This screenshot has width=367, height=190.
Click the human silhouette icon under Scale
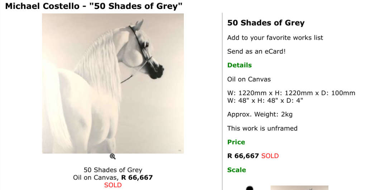tap(250, 188)
